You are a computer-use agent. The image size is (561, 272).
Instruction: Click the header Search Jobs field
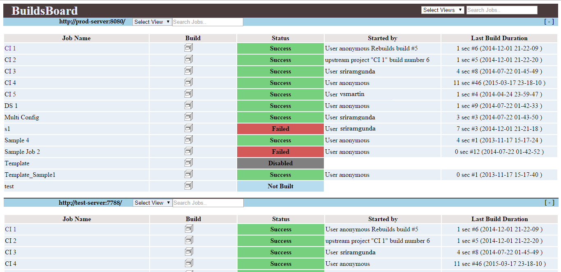[501, 10]
